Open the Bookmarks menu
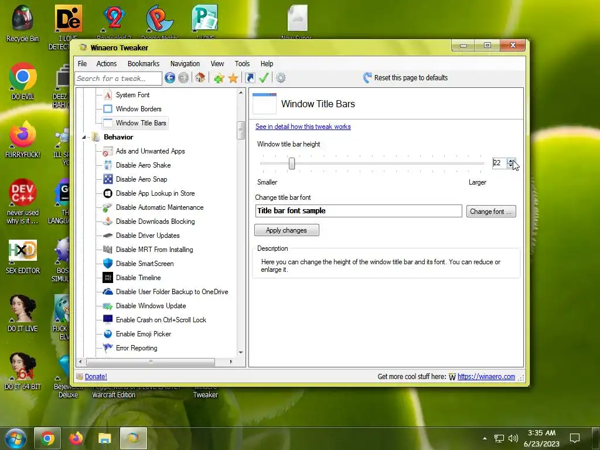Viewport: 600px width, 450px height. click(144, 63)
